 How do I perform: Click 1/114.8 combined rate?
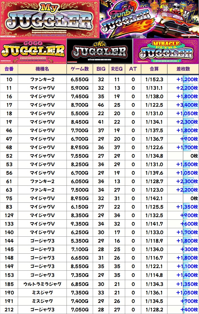pos(154,275)
